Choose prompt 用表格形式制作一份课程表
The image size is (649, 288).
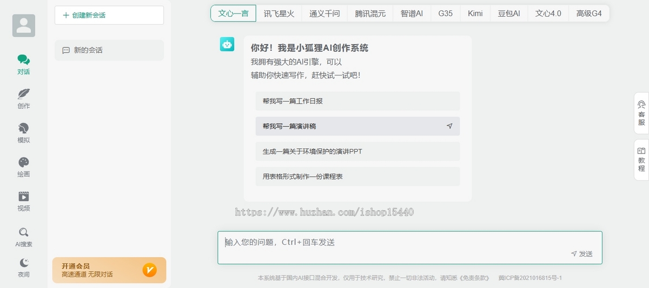point(357,176)
